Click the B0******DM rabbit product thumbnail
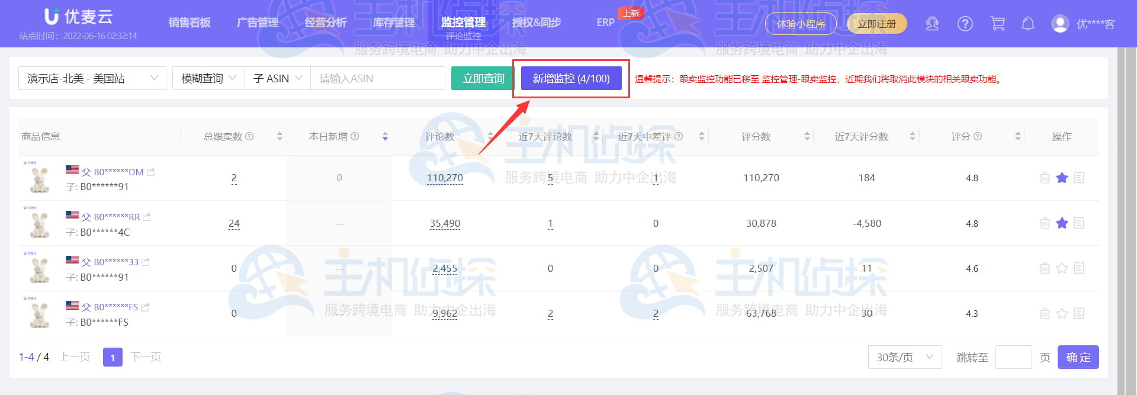Viewport: 1137px width, 395px height. pos(39,179)
